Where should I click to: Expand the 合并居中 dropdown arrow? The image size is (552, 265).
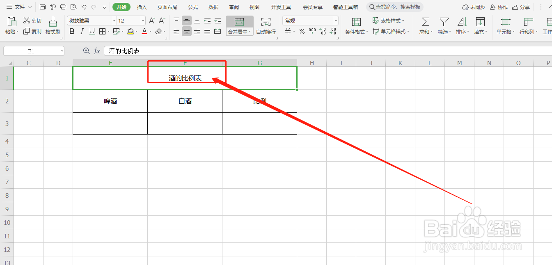[x=250, y=32]
